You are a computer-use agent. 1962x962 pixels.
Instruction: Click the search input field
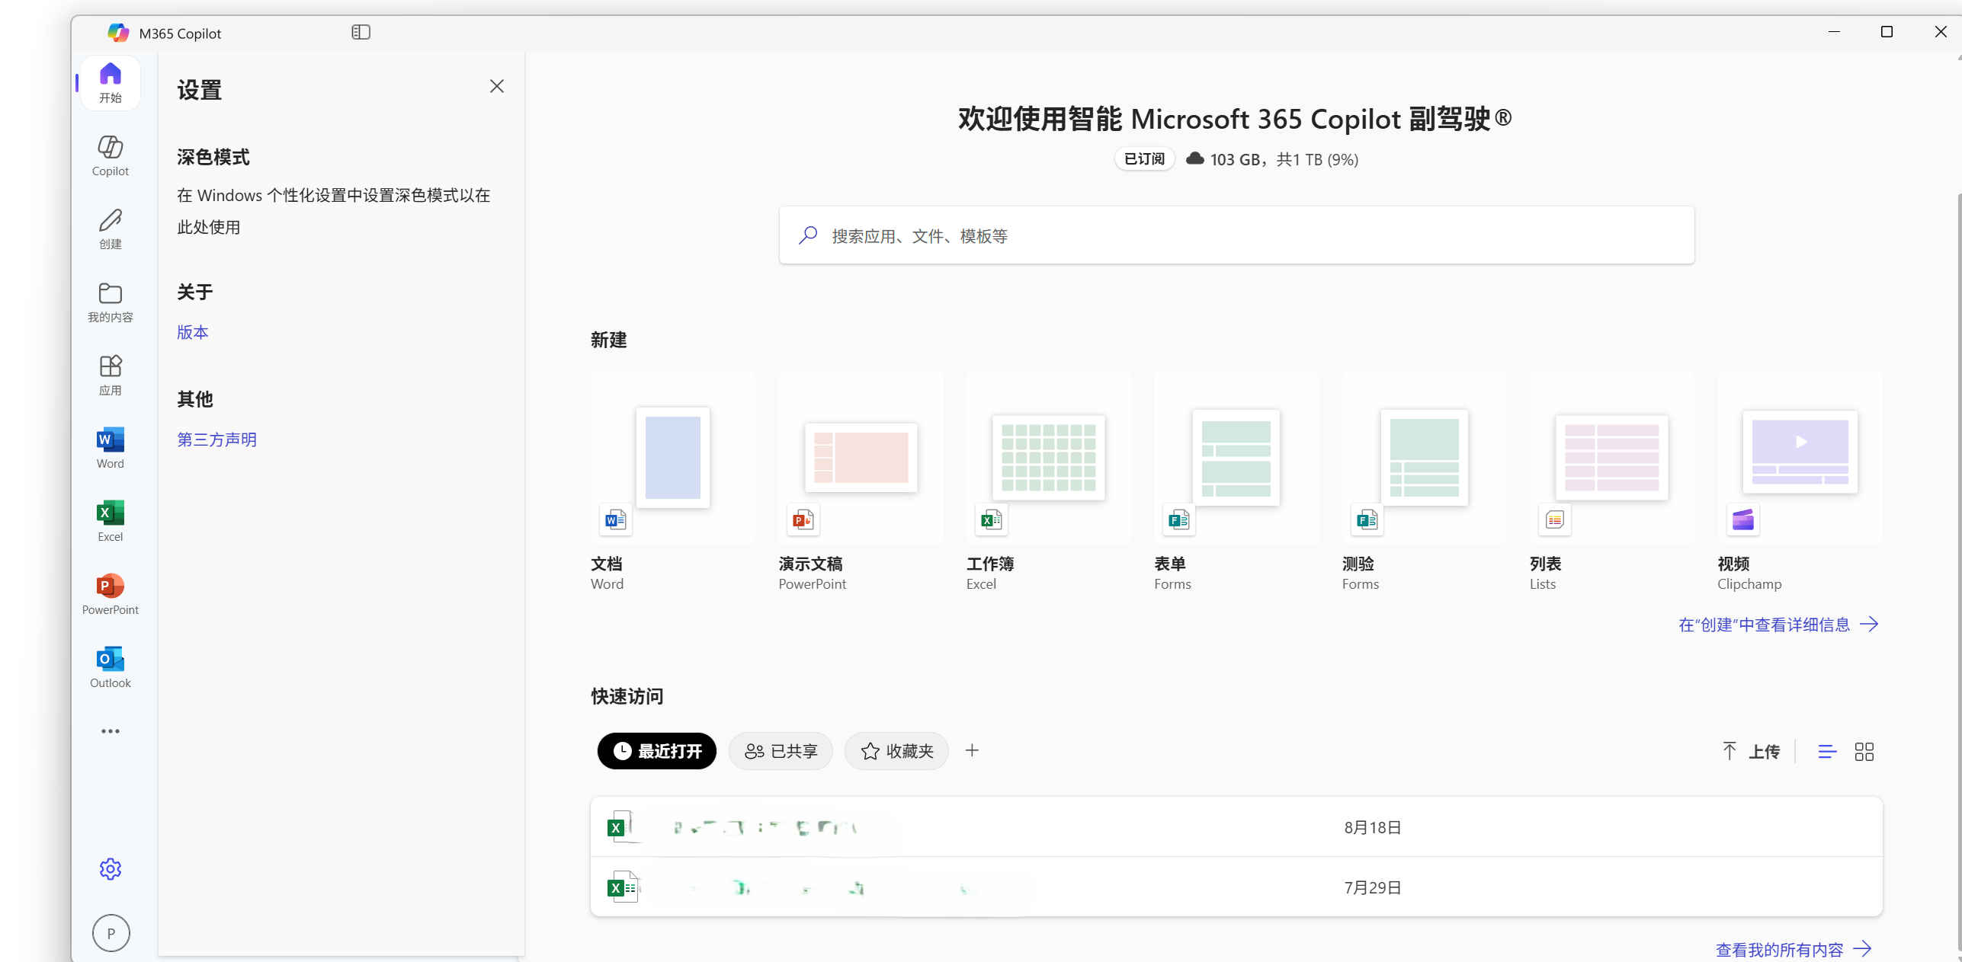click(1235, 235)
